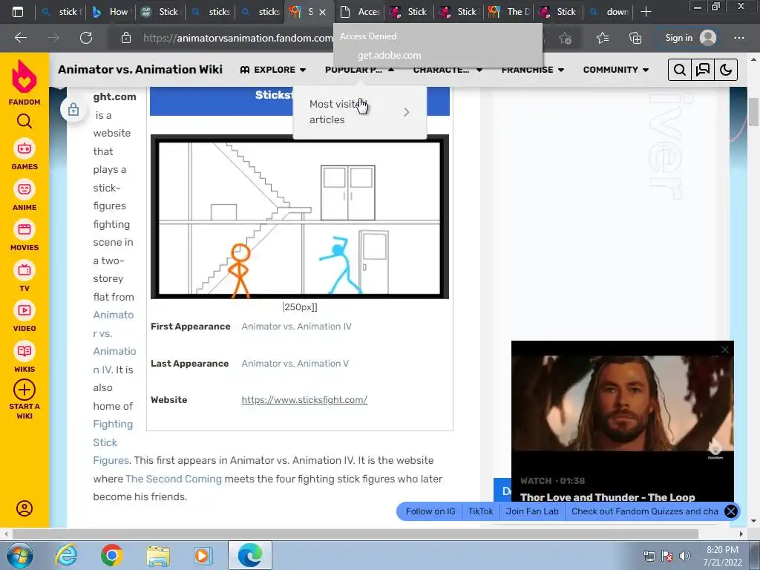The width and height of the screenshot is (760, 570).
Task: View site info padlock icon
Action: 126,38
